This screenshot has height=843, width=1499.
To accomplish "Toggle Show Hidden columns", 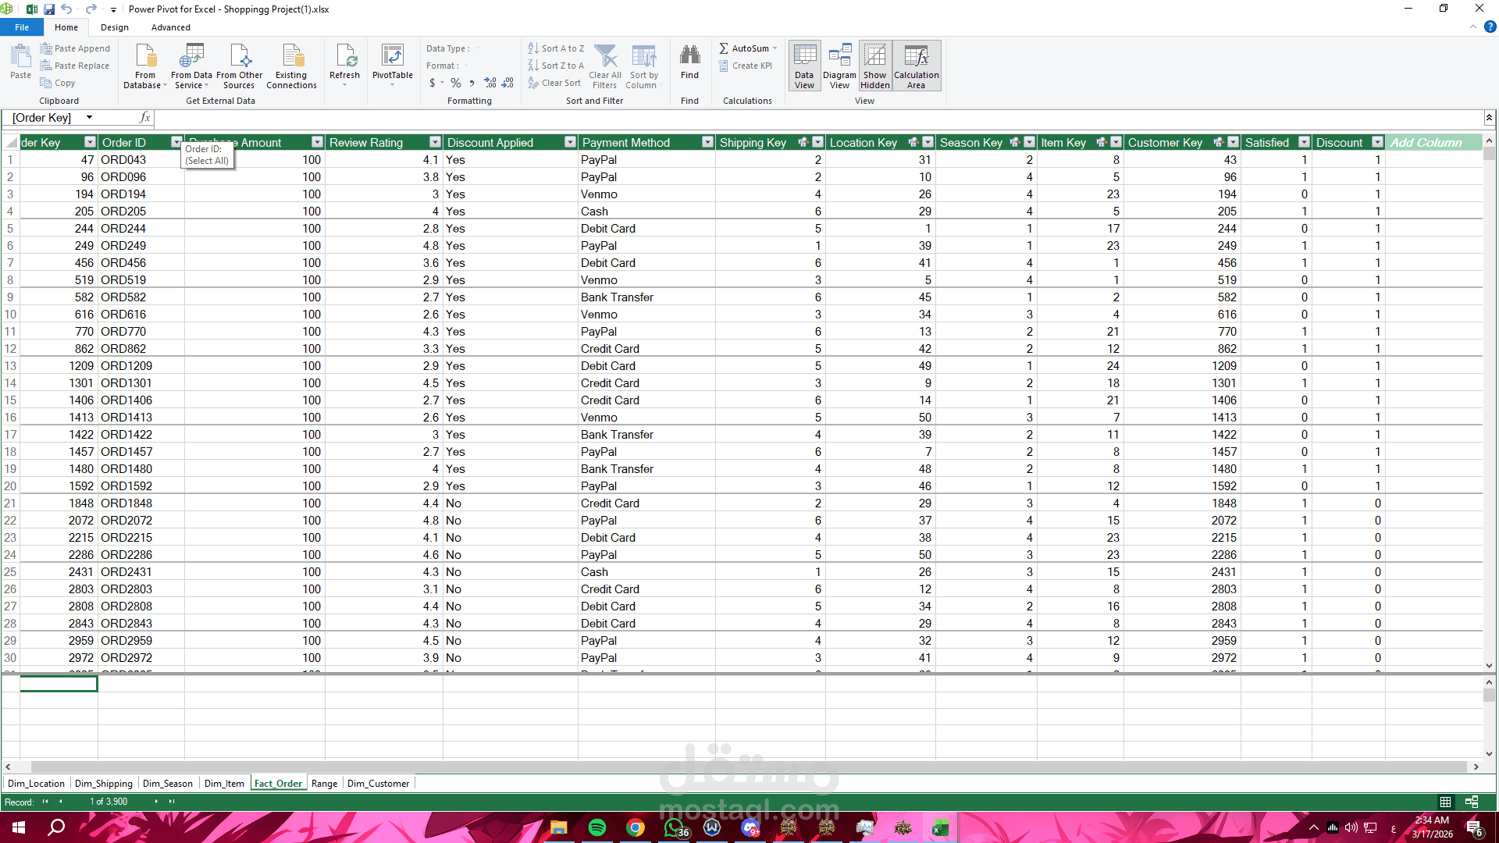I will pos(875,66).
